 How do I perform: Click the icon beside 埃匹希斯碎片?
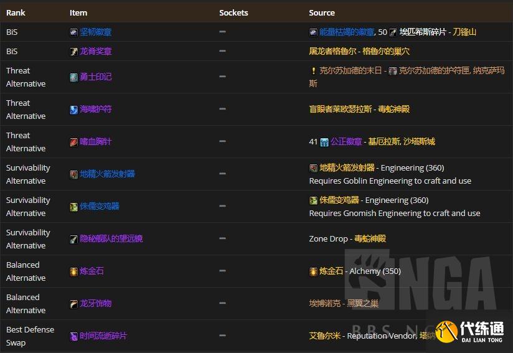click(x=393, y=32)
